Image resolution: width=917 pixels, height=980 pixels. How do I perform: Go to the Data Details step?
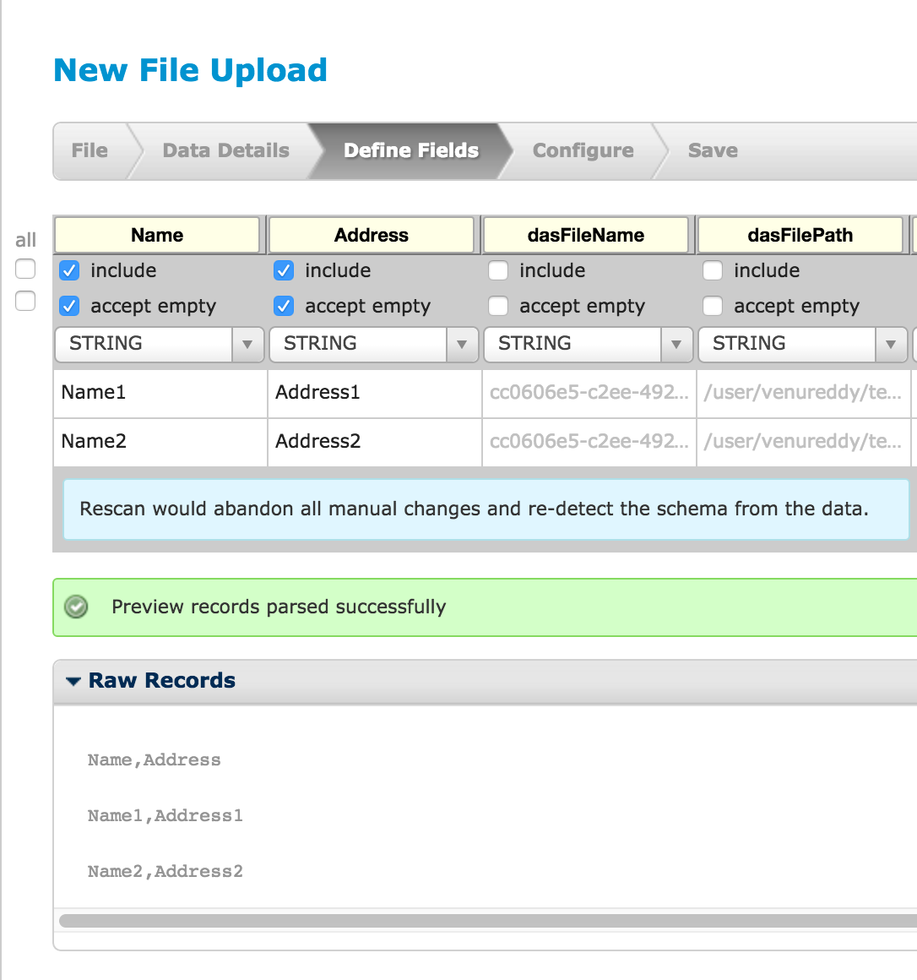(x=226, y=150)
